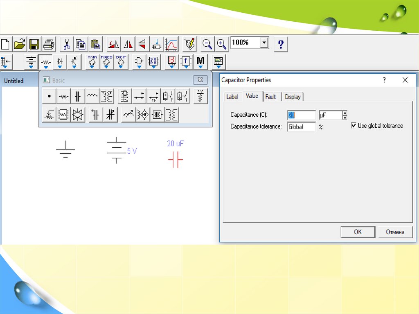The image size is (419, 314).
Task: Select the resistor component in Basic palette
Action: 63,97
